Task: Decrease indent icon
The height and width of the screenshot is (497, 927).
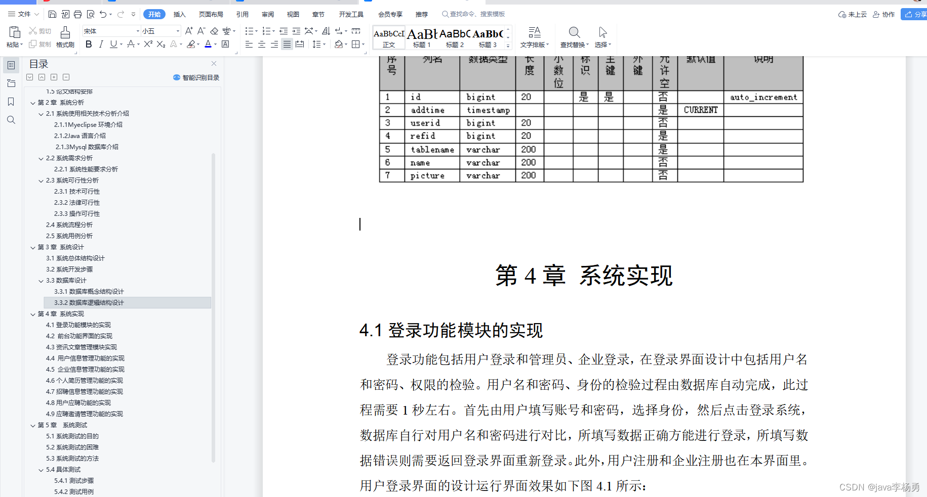Action: tap(284, 31)
